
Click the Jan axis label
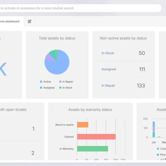click(154, 142)
